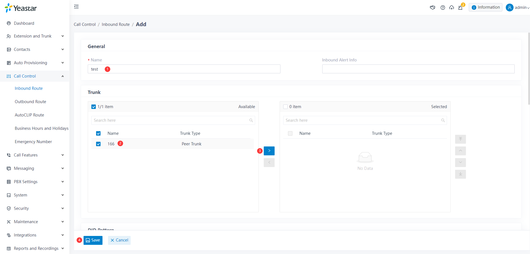Collapse the sidebar using the menu fold icon
The height and width of the screenshot is (254, 530).
coord(76,7)
